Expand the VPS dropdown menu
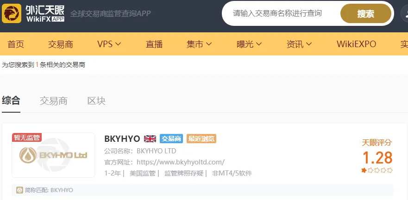408x200 pixels. tap(109, 44)
